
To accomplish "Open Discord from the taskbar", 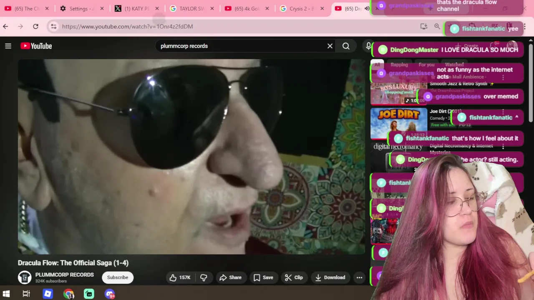I will point(110,294).
